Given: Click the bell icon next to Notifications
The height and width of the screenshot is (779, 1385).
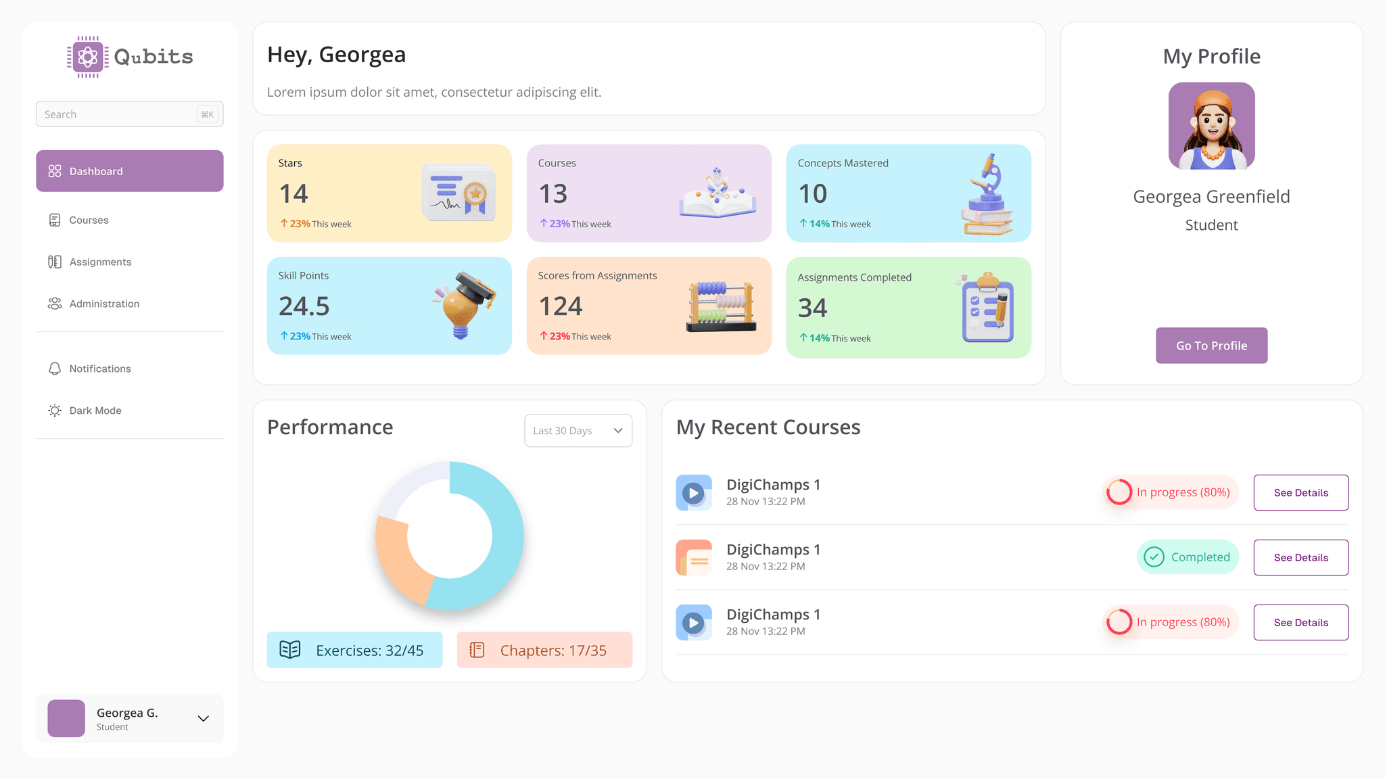Looking at the screenshot, I should (55, 369).
